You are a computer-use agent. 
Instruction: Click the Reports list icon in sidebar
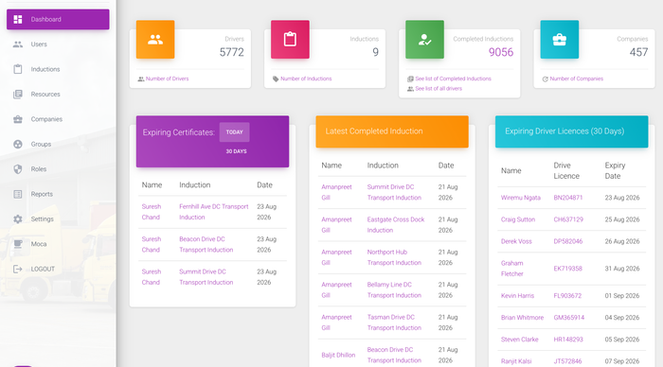click(x=18, y=194)
